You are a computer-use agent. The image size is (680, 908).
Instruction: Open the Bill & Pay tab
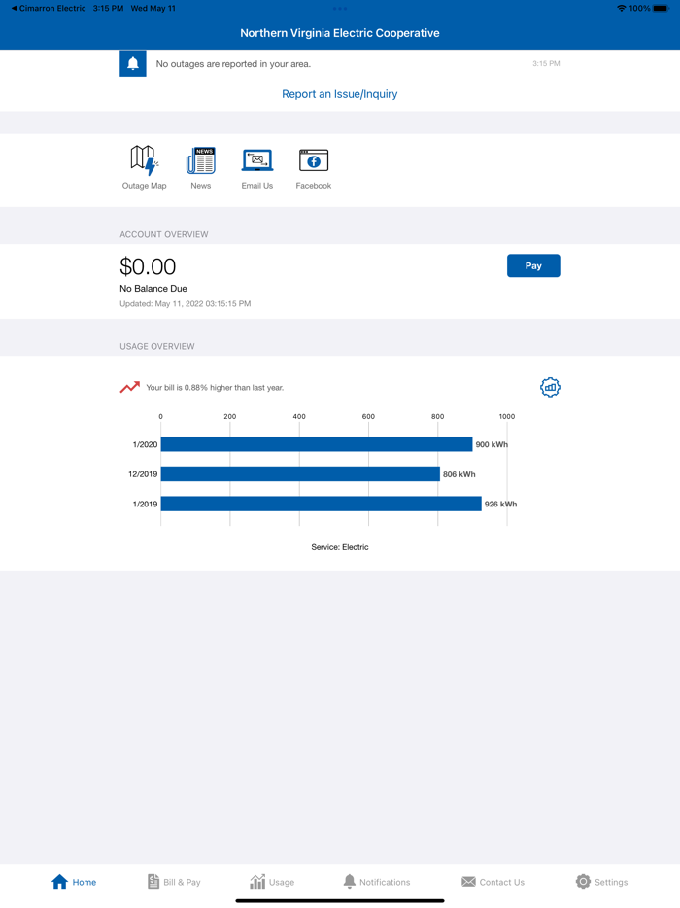pos(174,882)
